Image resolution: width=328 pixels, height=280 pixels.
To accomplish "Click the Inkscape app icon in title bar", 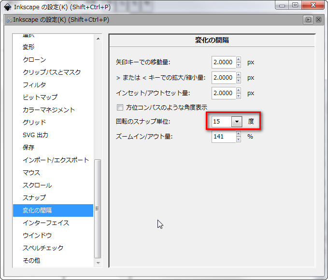I will point(8,7).
